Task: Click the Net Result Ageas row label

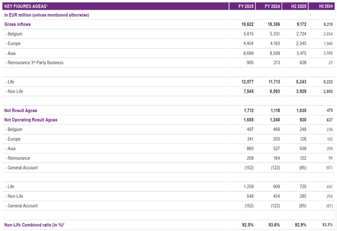Action: tap(21, 110)
